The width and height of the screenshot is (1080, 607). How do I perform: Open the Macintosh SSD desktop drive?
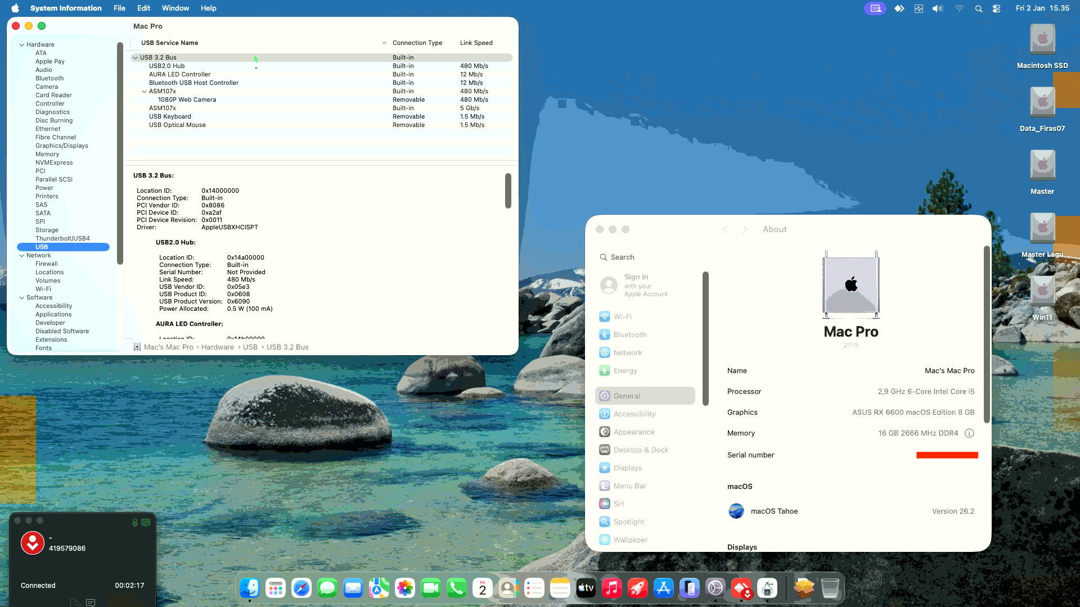tap(1042, 46)
